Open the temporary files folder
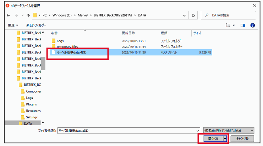The width and height of the screenshot is (263, 146). pyautogui.click(x=67, y=46)
